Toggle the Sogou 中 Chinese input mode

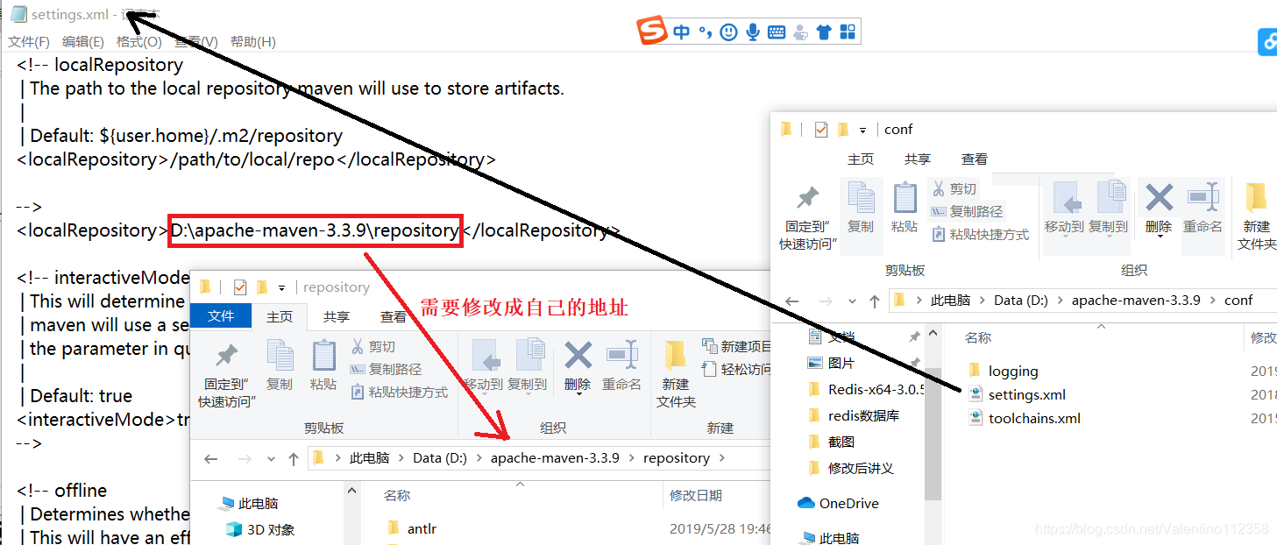(x=682, y=32)
